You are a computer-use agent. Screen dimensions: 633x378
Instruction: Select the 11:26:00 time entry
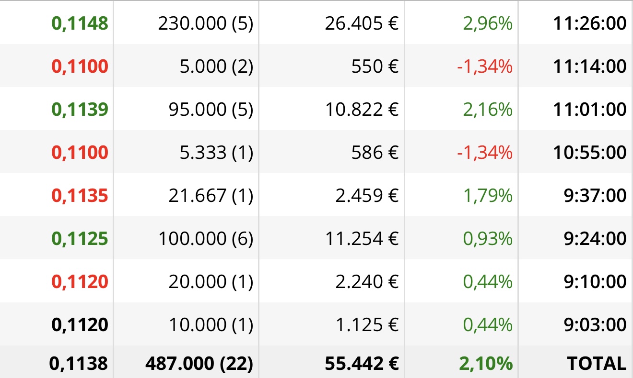pos(590,23)
